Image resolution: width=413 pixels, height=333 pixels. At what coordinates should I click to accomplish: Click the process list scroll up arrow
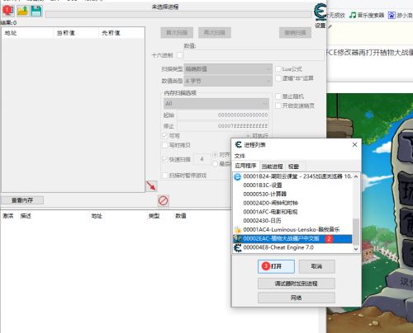click(x=356, y=176)
